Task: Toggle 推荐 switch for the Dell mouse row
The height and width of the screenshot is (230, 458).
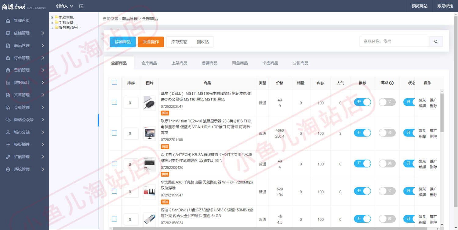Action: (x=362, y=102)
